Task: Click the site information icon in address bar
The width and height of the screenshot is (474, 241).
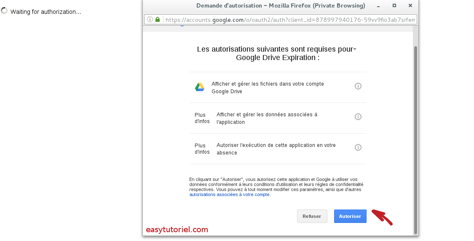Action: [150, 20]
